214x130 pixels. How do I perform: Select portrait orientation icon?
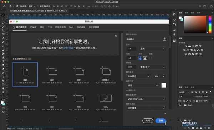(x=140, y=58)
